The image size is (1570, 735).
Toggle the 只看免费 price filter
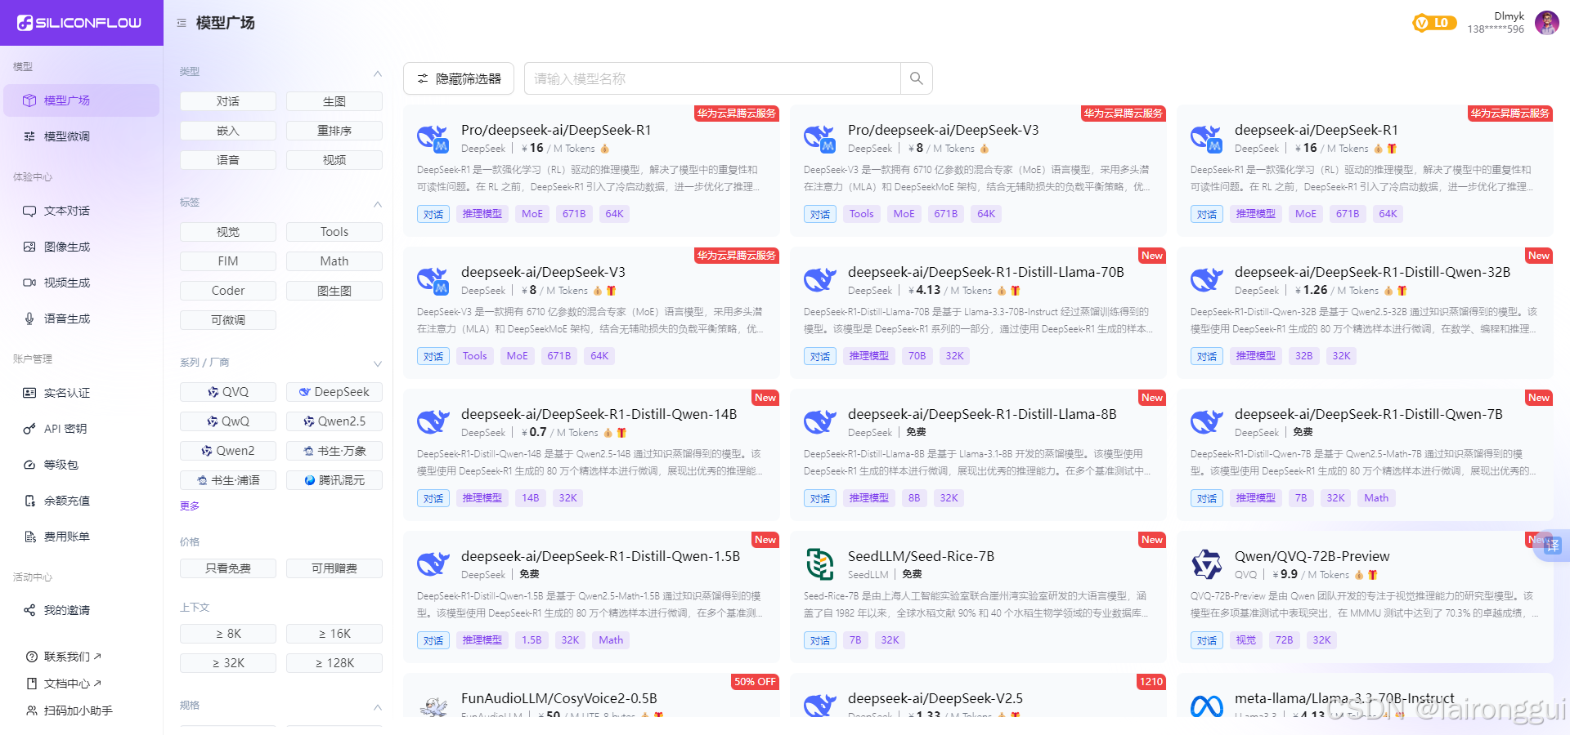pos(227,568)
